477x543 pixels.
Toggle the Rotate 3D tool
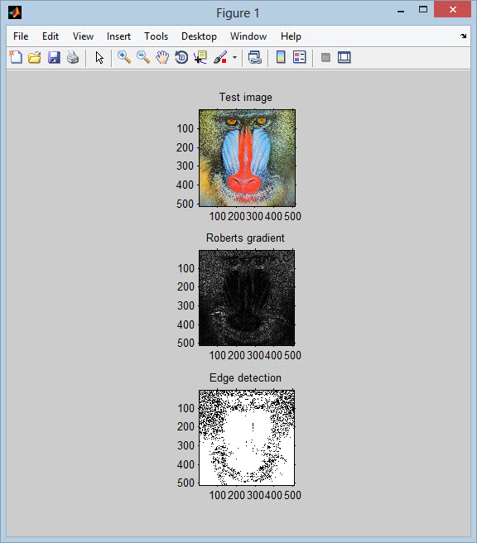[x=181, y=57]
